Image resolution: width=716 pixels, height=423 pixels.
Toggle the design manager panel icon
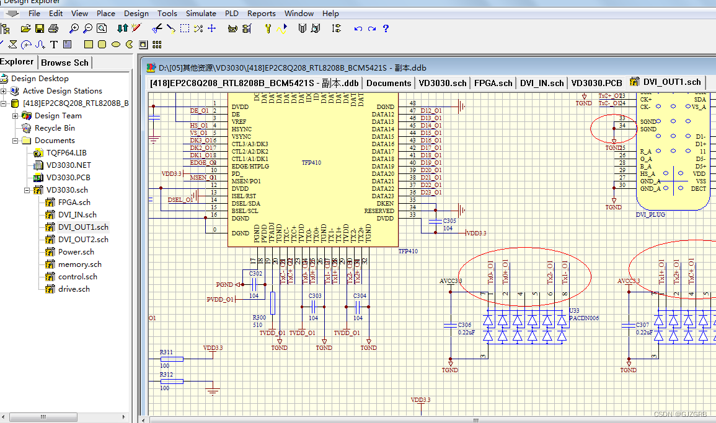point(6,28)
